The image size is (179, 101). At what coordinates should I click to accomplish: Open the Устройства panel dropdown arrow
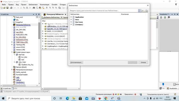[x=34, y=14]
